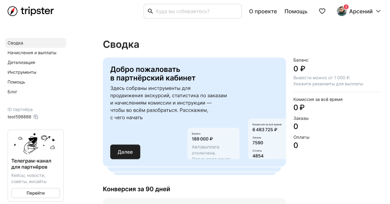The image size is (390, 204).
Task: Click the search magnifier icon
Action: (150, 11)
